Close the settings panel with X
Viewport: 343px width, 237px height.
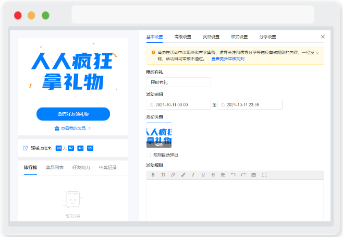323,37
